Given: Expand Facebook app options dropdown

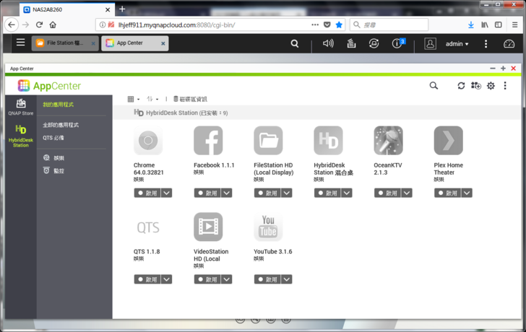Looking at the screenshot, I should pyautogui.click(x=226, y=193).
